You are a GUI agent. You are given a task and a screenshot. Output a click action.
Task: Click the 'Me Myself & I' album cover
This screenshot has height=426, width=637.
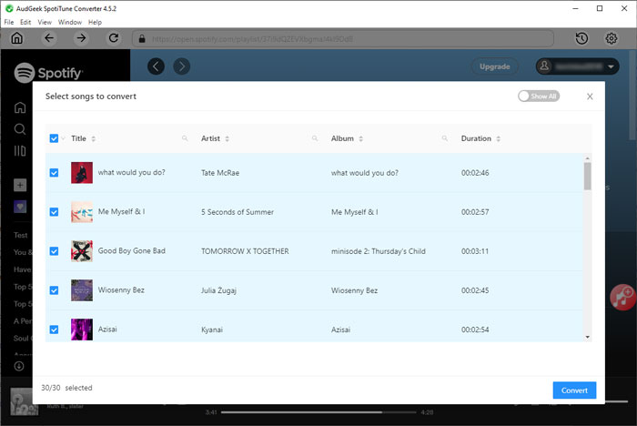click(x=82, y=212)
